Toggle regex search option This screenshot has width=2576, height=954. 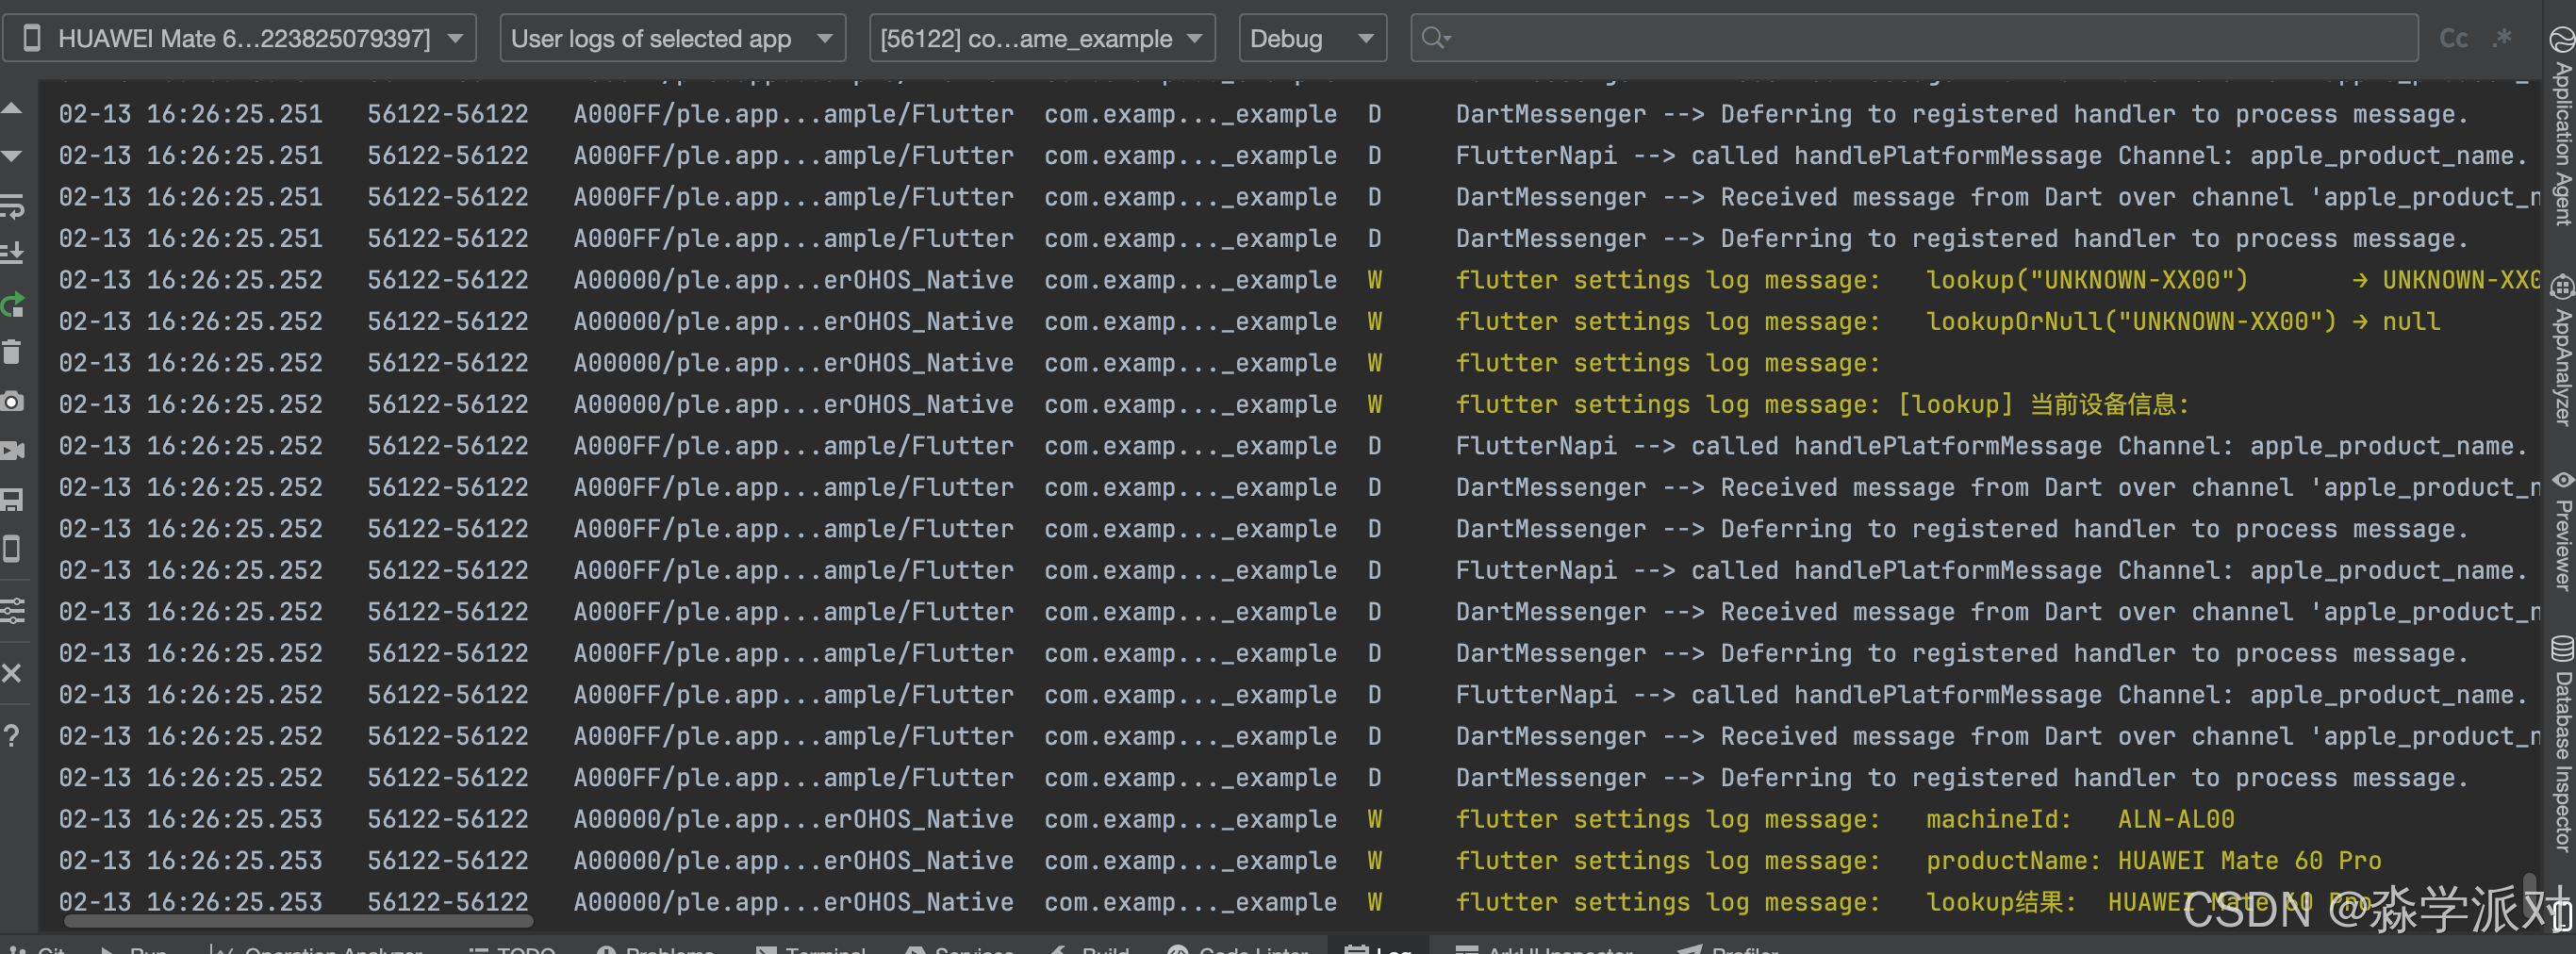pos(2502,39)
